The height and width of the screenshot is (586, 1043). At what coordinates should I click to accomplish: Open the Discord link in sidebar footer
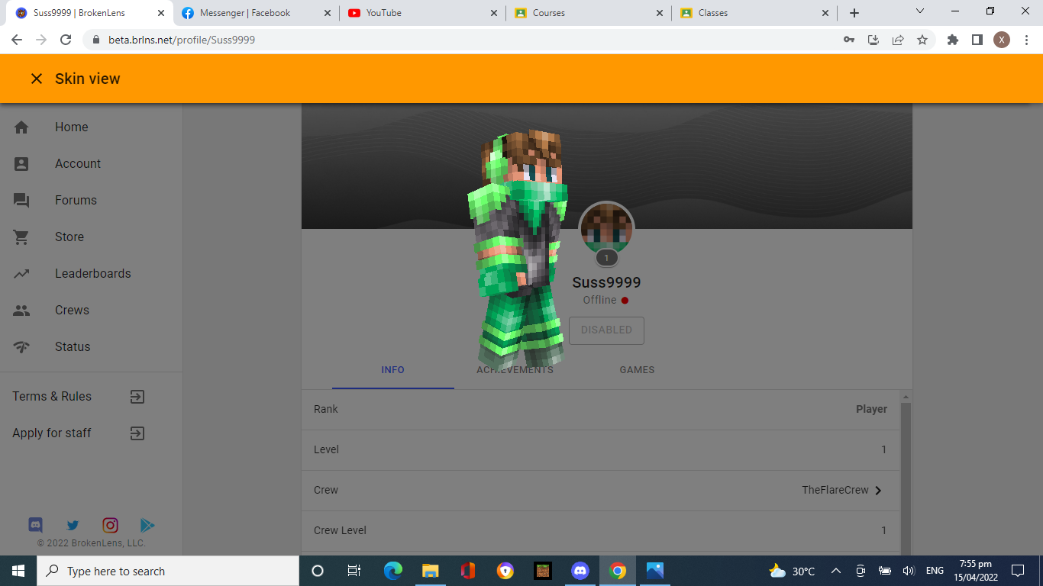pyautogui.click(x=35, y=525)
